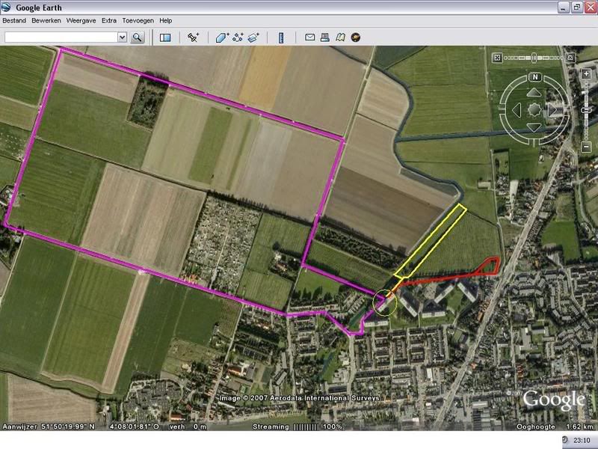Click the N north reset button
This screenshot has width=598, height=449.
(535, 77)
